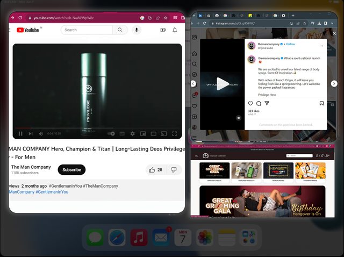
Task: Open Music app from the dock
Action: click(x=139, y=238)
